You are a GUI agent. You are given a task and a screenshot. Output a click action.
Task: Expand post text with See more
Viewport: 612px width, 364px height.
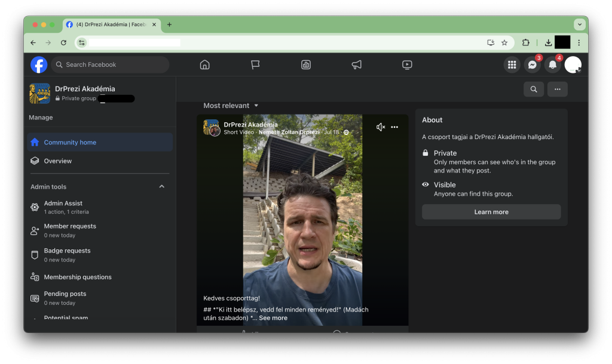(273, 318)
